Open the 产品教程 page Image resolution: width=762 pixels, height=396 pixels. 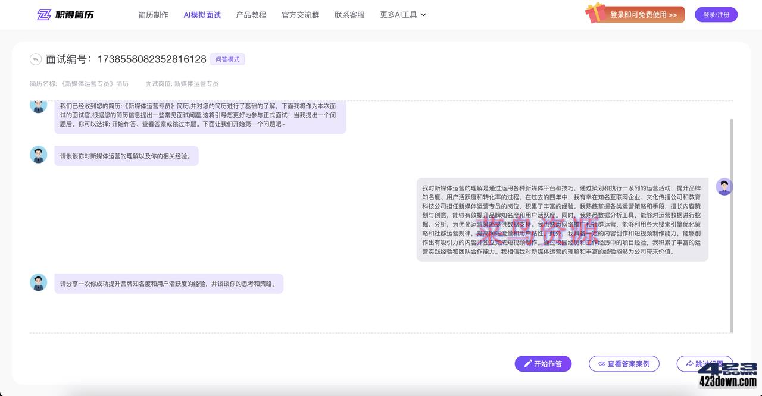(x=251, y=15)
